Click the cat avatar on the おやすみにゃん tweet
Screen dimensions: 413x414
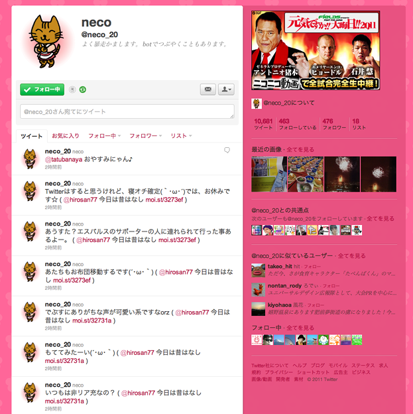30,159
